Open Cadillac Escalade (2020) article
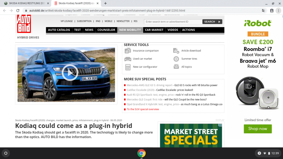 (160, 90)
